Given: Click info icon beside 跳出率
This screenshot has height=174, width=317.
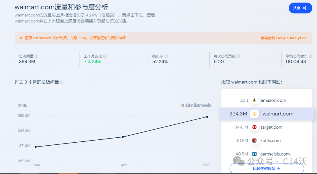Looking at the screenshot, I should [166, 56].
